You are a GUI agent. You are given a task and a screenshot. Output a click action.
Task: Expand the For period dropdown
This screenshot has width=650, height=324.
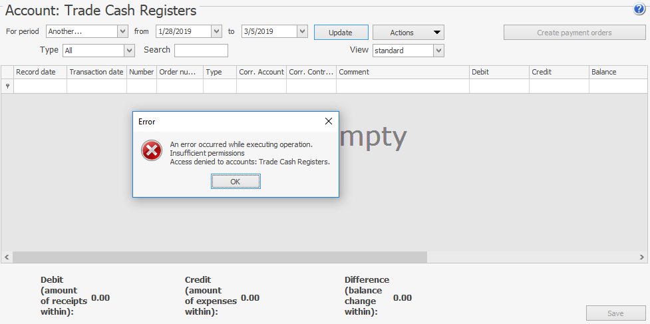pos(122,31)
